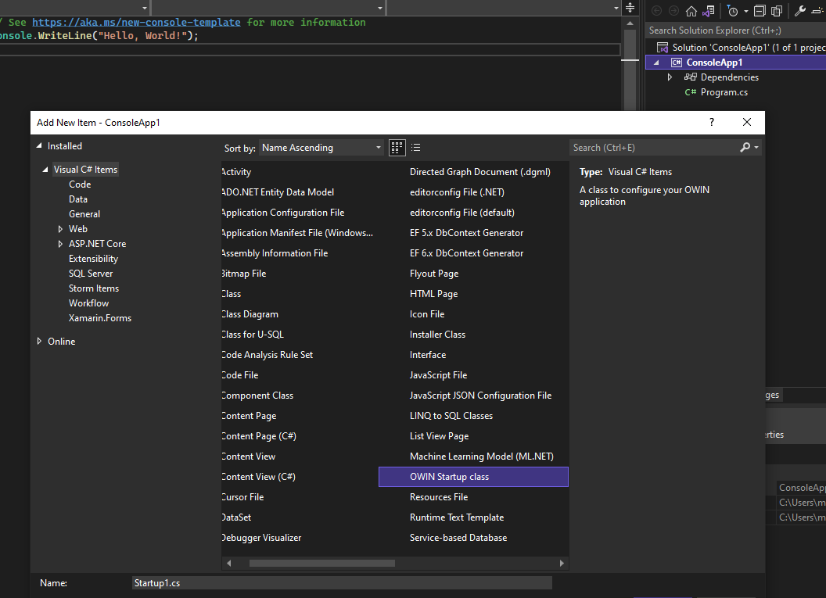Expand the Web category node
The image size is (826, 598).
[60, 229]
